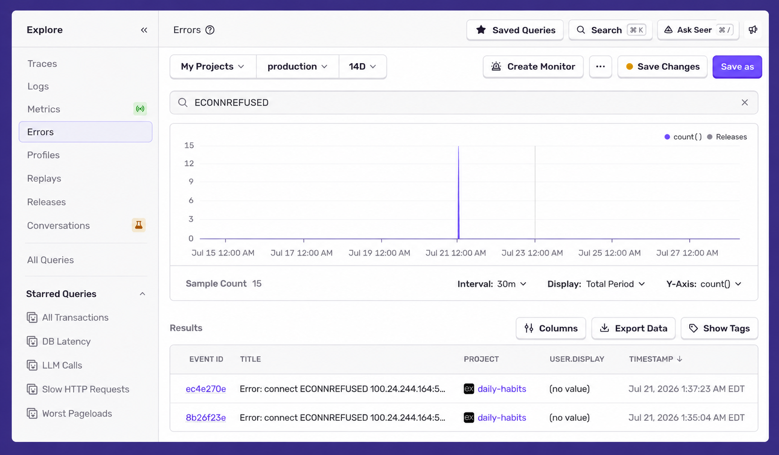Open the Errors help question-mark icon
779x455 pixels.
click(210, 30)
